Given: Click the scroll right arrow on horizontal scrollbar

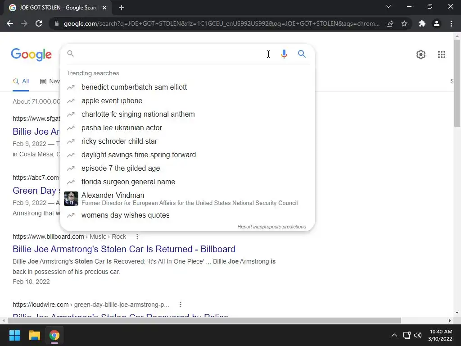Looking at the screenshot, I should [450, 320].
